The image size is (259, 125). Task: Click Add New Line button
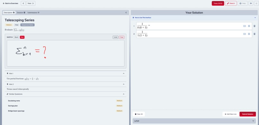(230, 114)
